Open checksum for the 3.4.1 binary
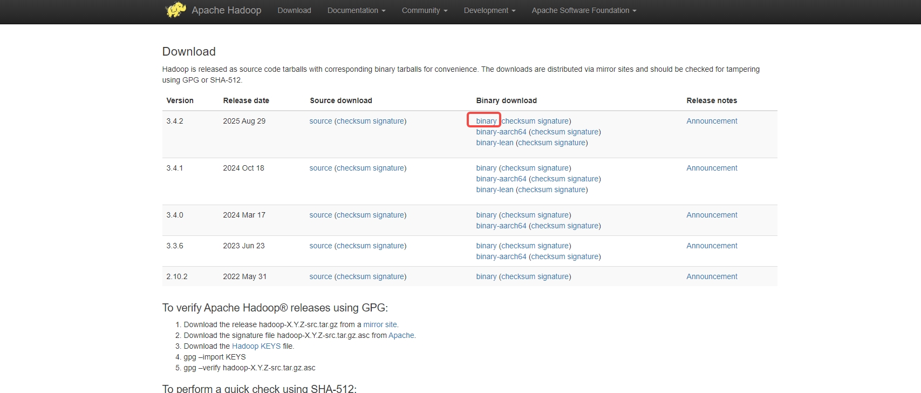Viewport: 921px width, 393px height. (519, 168)
